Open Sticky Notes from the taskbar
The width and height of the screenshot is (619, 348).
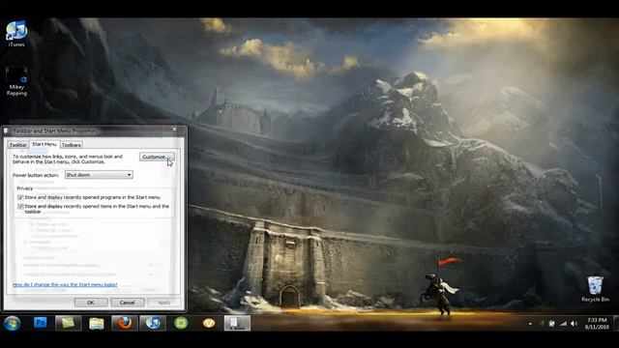69,323
